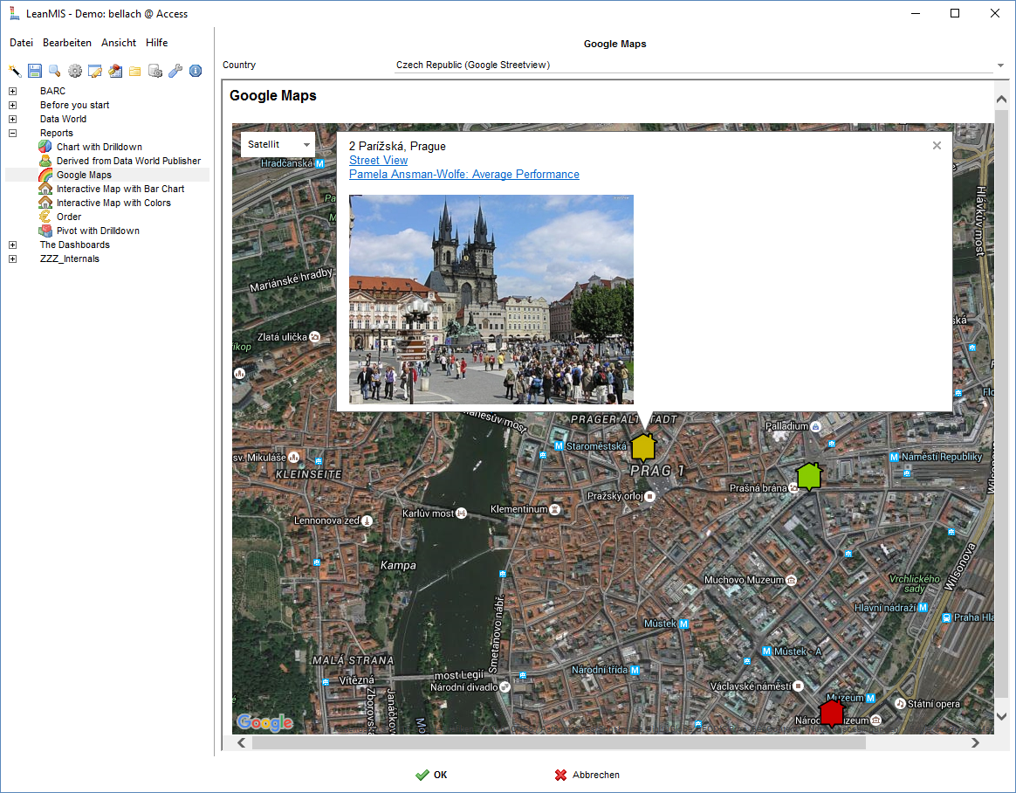Click the magic wand wizard icon
Viewport: 1016px width, 793px height.
[x=15, y=71]
